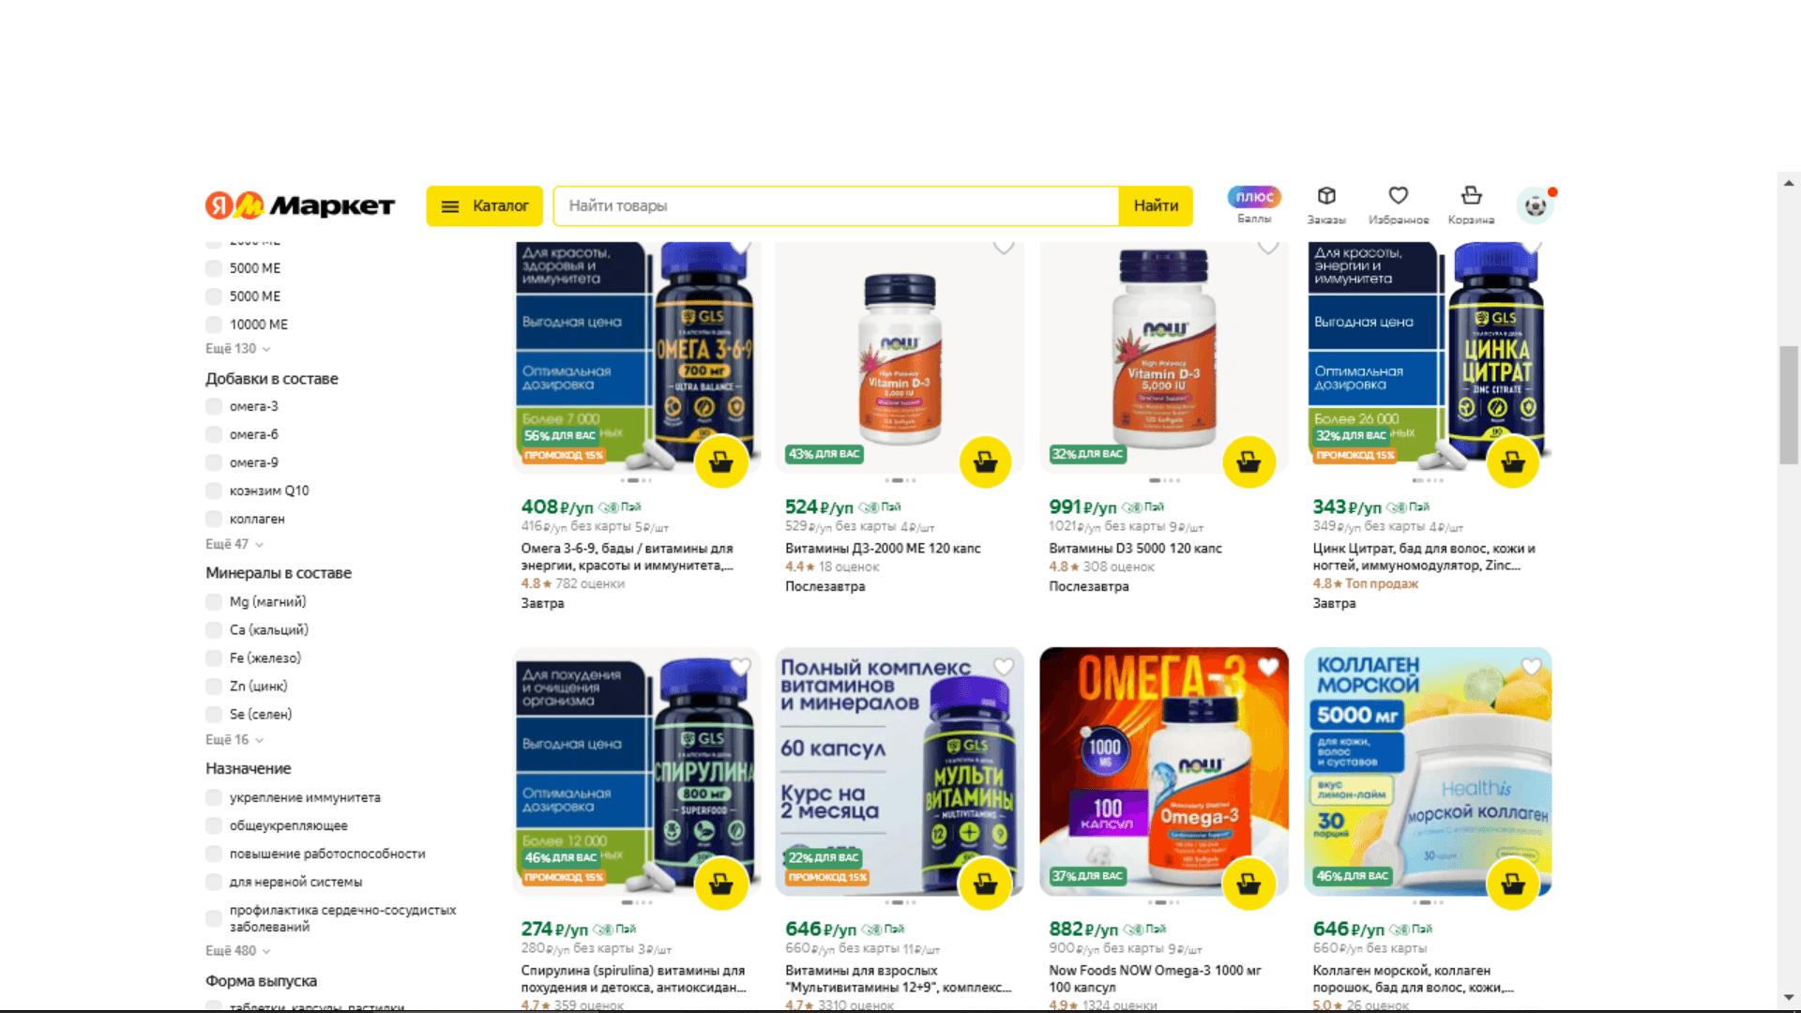Add Витамины Д3-2000 МЕ to cart
The height and width of the screenshot is (1013, 1801).
click(x=985, y=461)
